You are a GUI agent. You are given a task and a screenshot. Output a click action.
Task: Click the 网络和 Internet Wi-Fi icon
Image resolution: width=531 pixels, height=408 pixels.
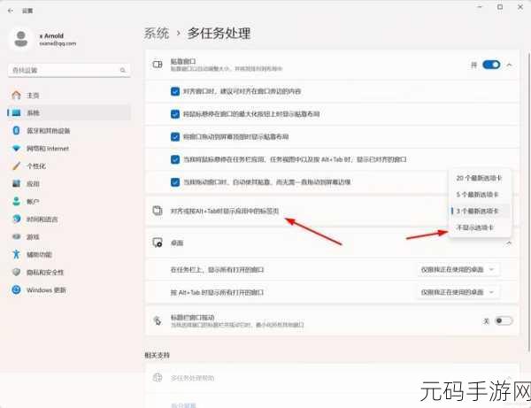pos(16,149)
